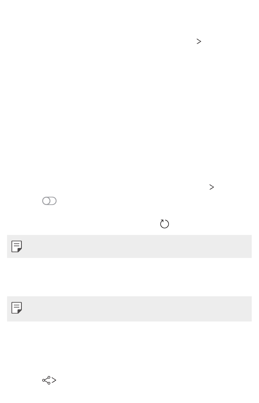Select note icon in the lower gray box
259x403 pixels.
17,308
